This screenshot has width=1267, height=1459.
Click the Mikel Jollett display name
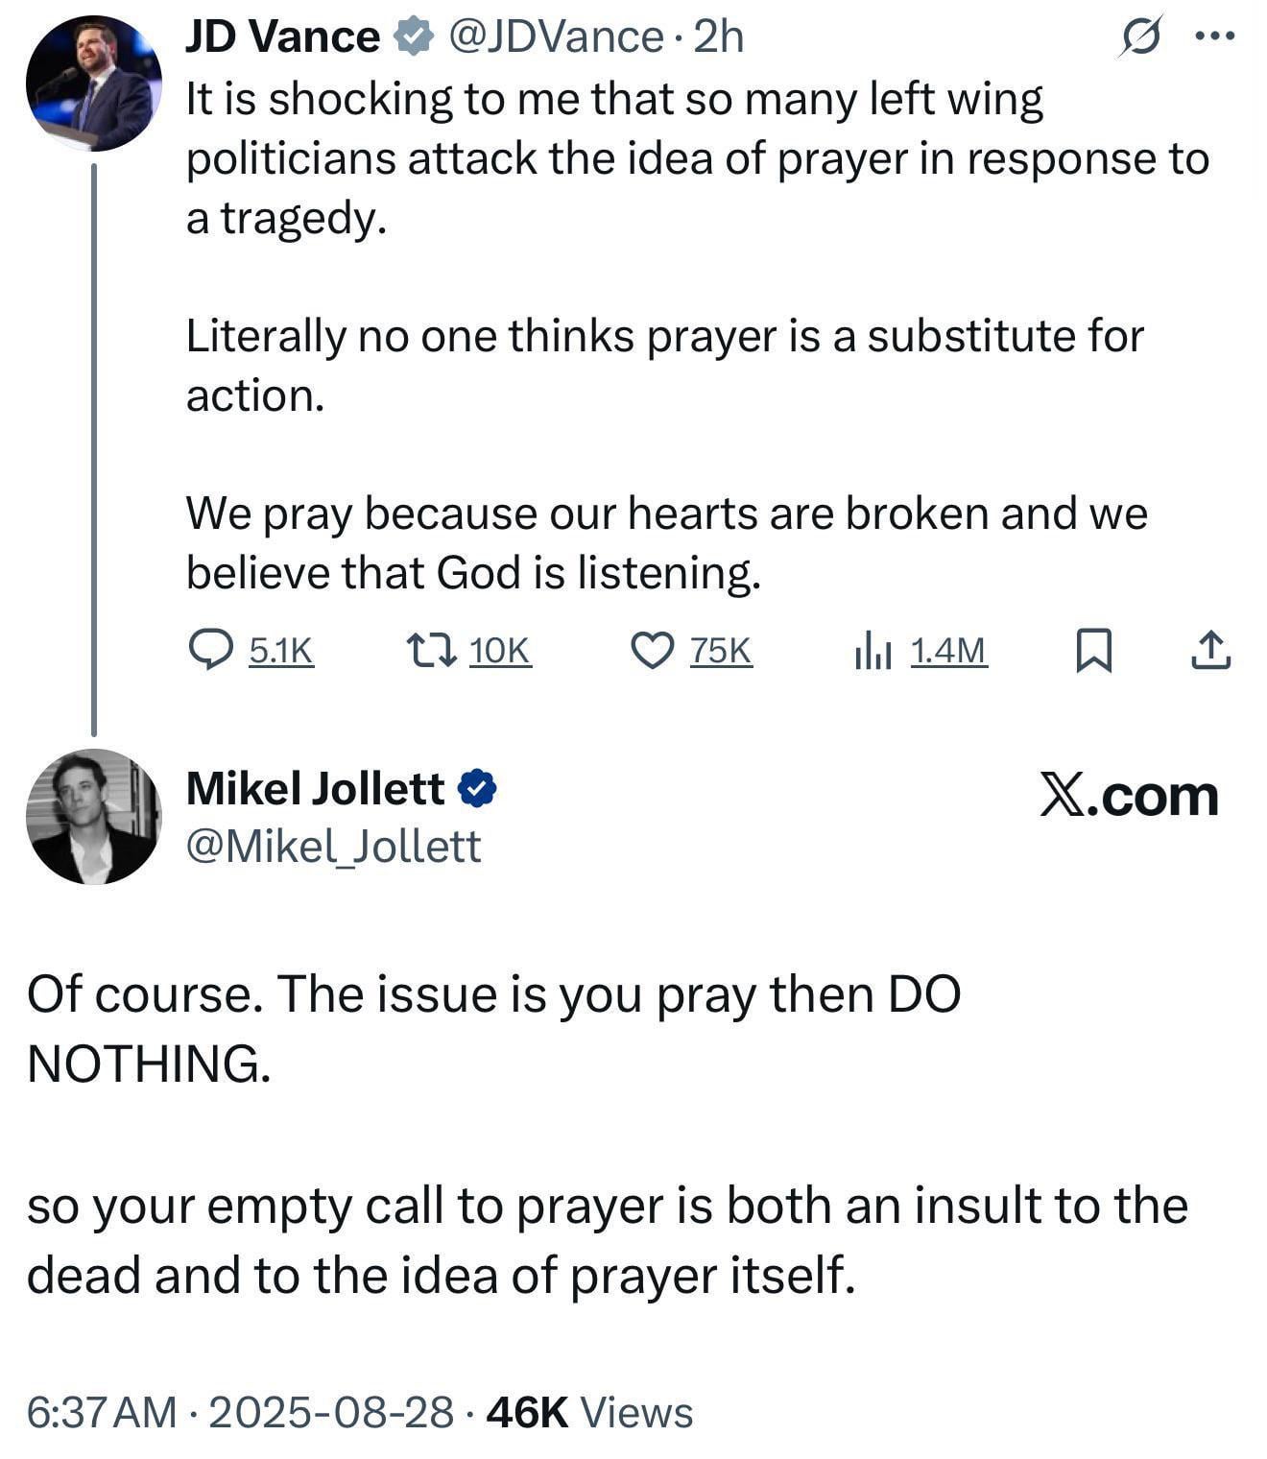click(x=315, y=788)
